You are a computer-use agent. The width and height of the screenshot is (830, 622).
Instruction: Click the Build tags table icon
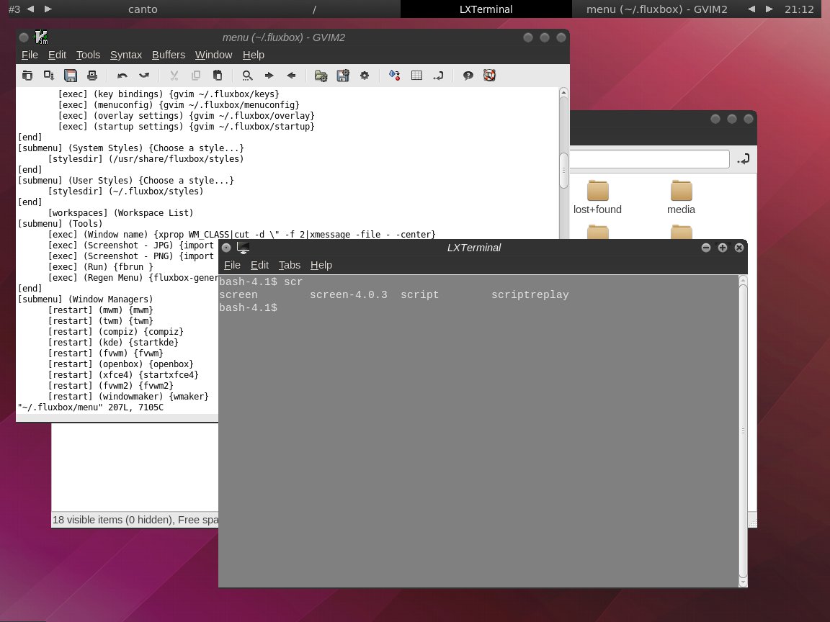416,76
